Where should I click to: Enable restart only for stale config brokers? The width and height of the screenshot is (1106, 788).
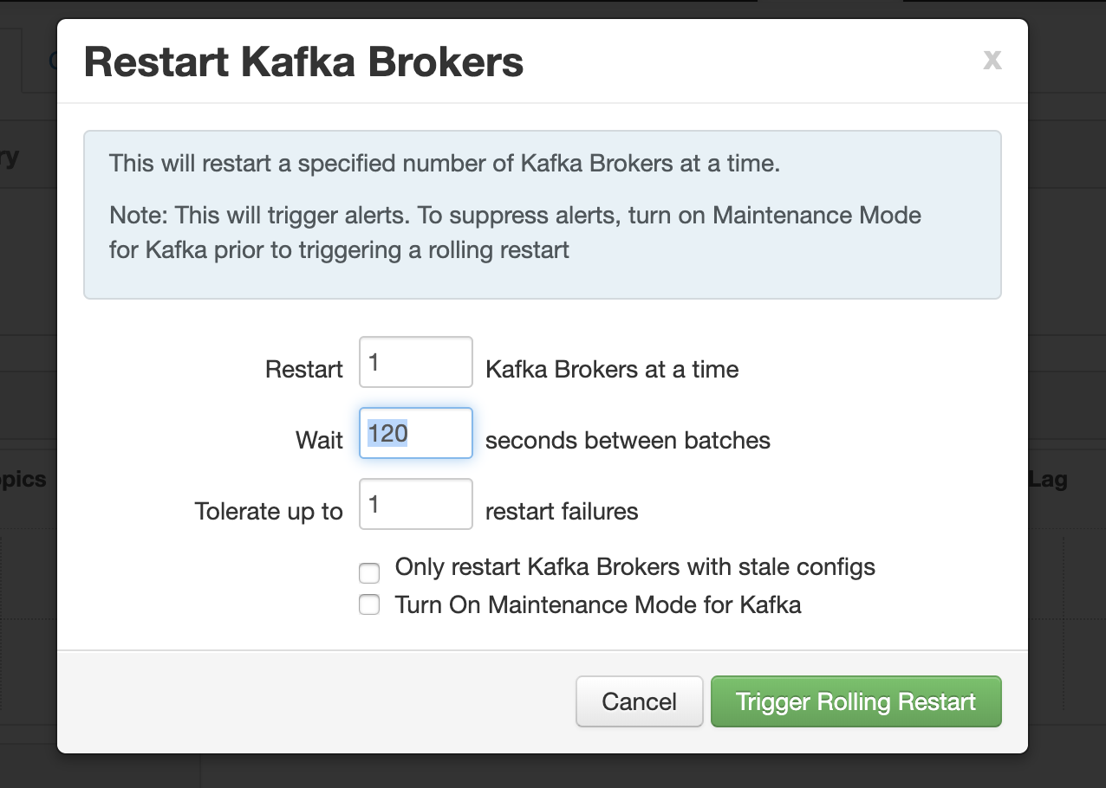click(369, 572)
